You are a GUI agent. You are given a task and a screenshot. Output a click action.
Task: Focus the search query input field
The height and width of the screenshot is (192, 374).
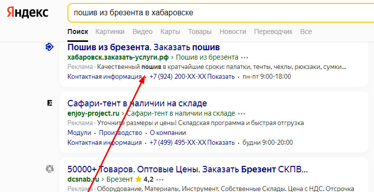pos(220,13)
